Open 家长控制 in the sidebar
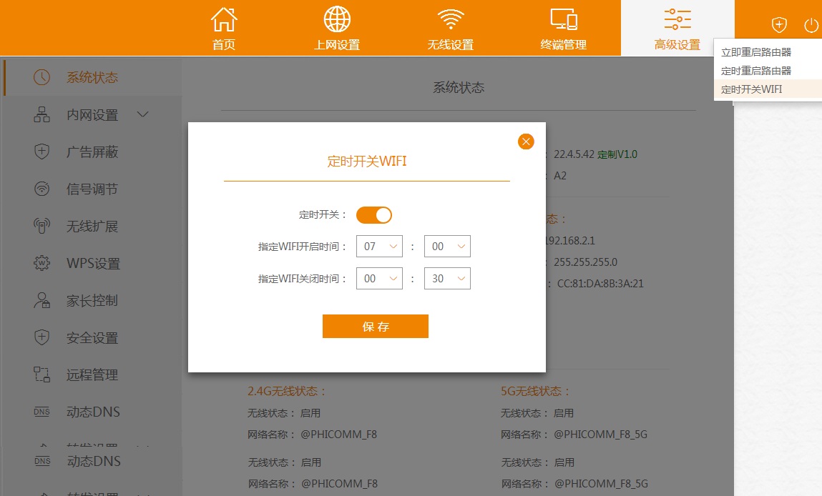822x496 pixels. click(92, 301)
